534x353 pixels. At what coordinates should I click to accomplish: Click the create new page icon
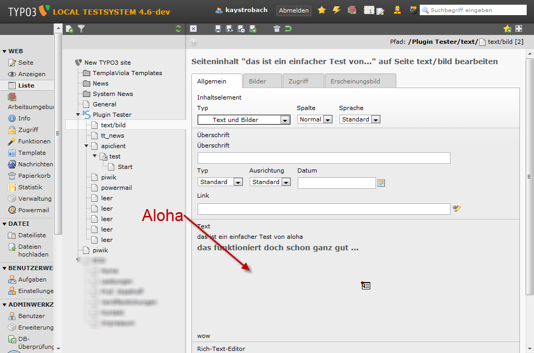[69, 29]
